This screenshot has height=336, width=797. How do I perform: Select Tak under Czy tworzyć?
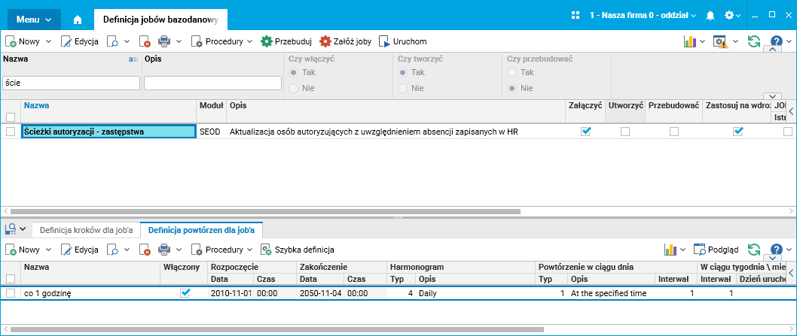[402, 73]
